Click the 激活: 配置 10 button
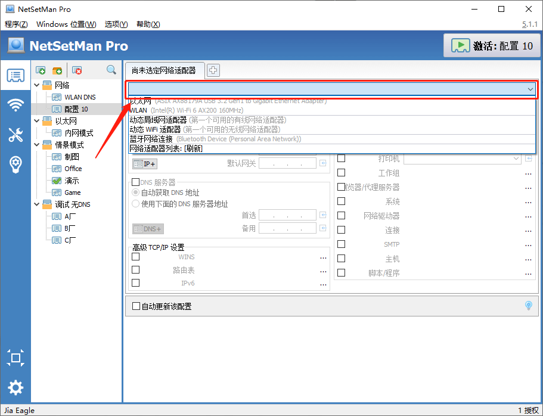 pyautogui.click(x=492, y=45)
